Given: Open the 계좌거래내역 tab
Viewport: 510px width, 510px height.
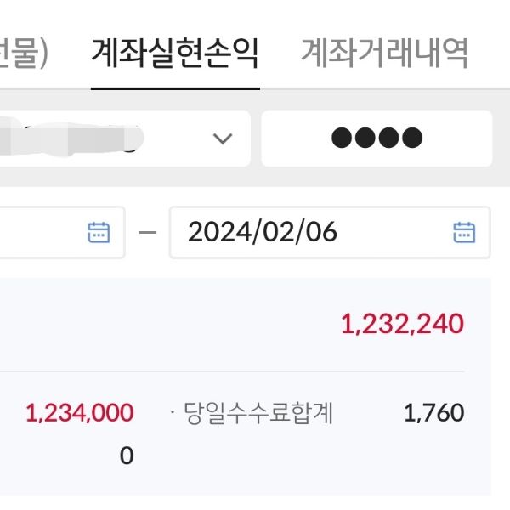Looking at the screenshot, I should tap(384, 55).
